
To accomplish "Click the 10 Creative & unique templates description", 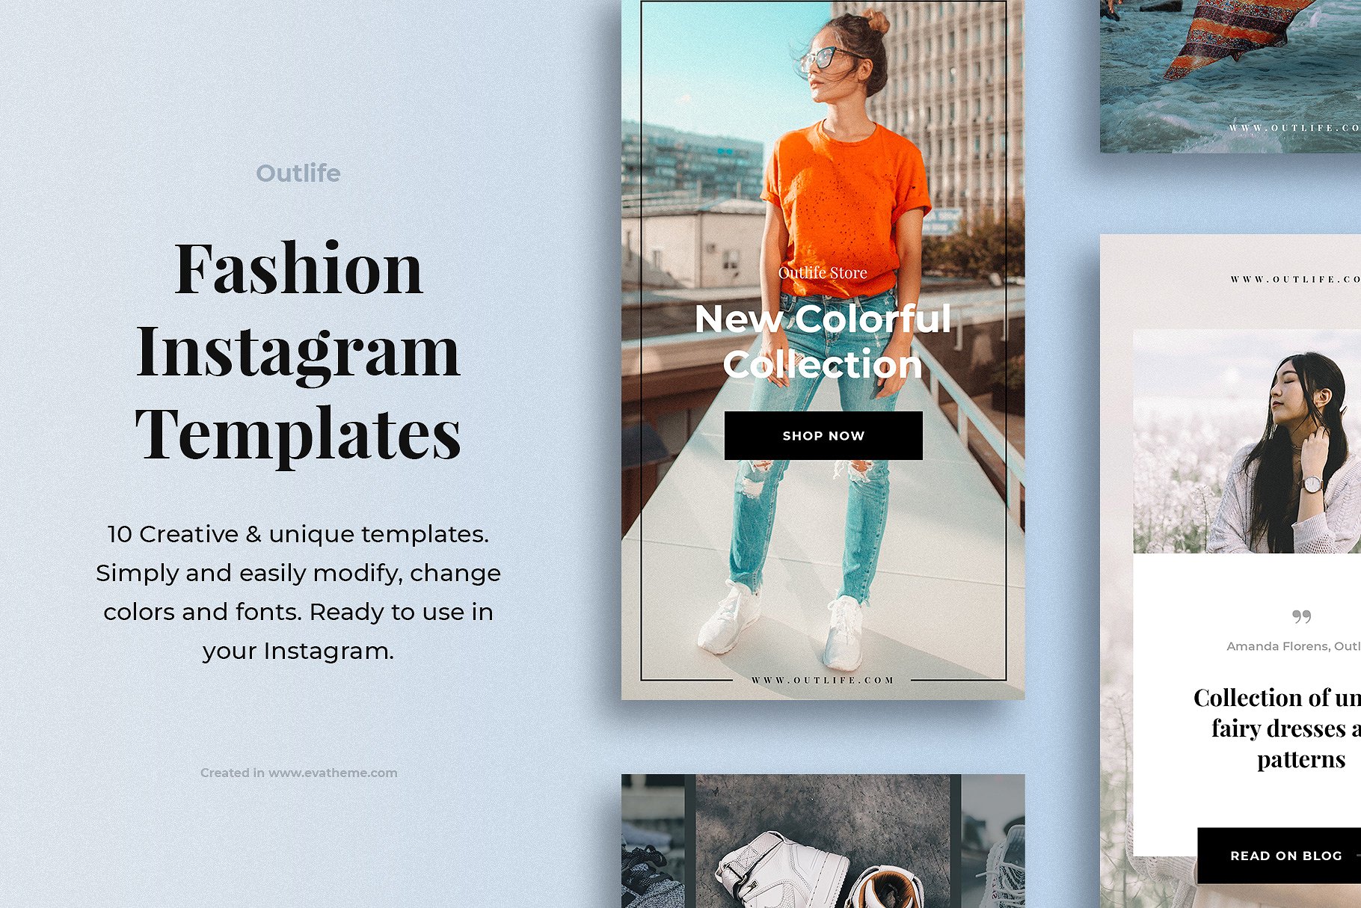I will pos(298,592).
